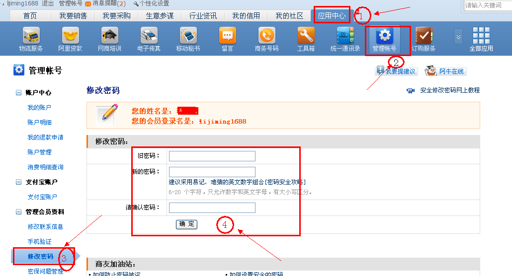The width and height of the screenshot is (512, 276).
Task: Click the 商务号码 phone icon
Action: pos(266,36)
